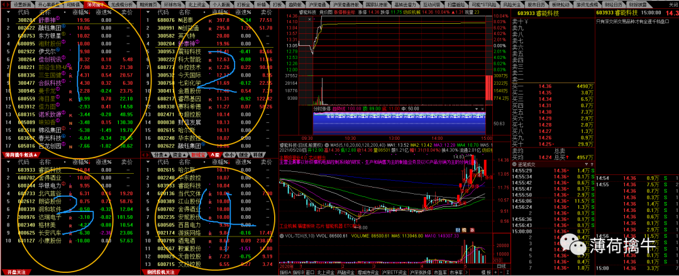The image size is (679, 276).
Task: Select the 沪深涨跌停 bottom tab
Action: (x=421, y=272)
